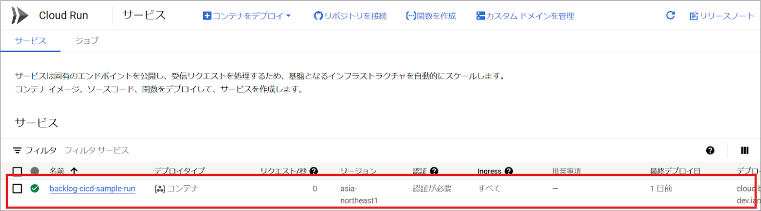Click help icon next to 認証 header
The image size is (761, 211).
(x=434, y=171)
